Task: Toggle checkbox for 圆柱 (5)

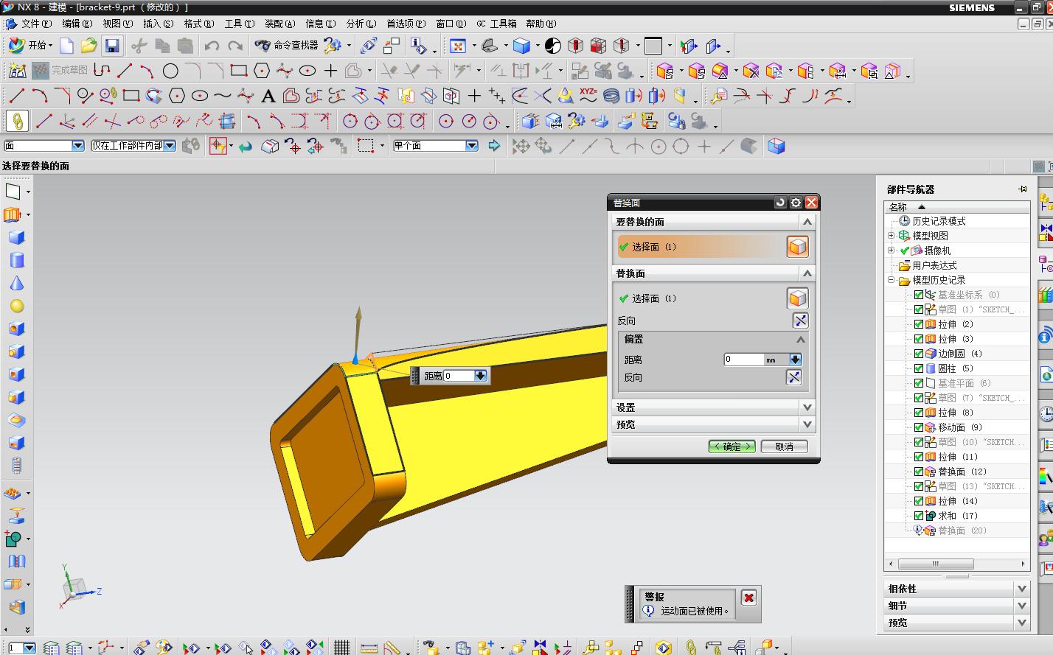Action: (919, 368)
